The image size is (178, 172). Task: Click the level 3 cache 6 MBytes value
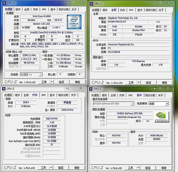coord(63,67)
